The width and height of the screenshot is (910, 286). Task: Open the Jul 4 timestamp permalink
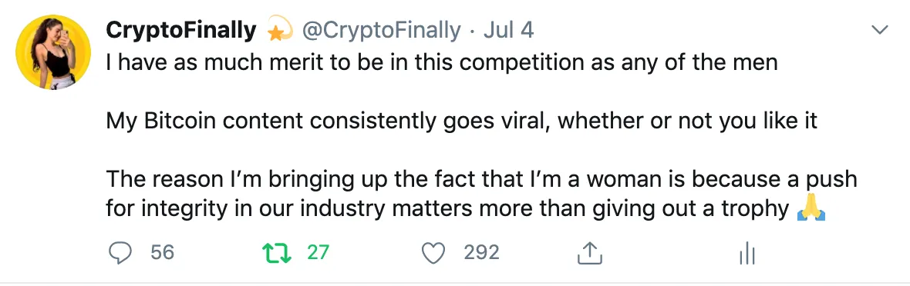pos(508,30)
